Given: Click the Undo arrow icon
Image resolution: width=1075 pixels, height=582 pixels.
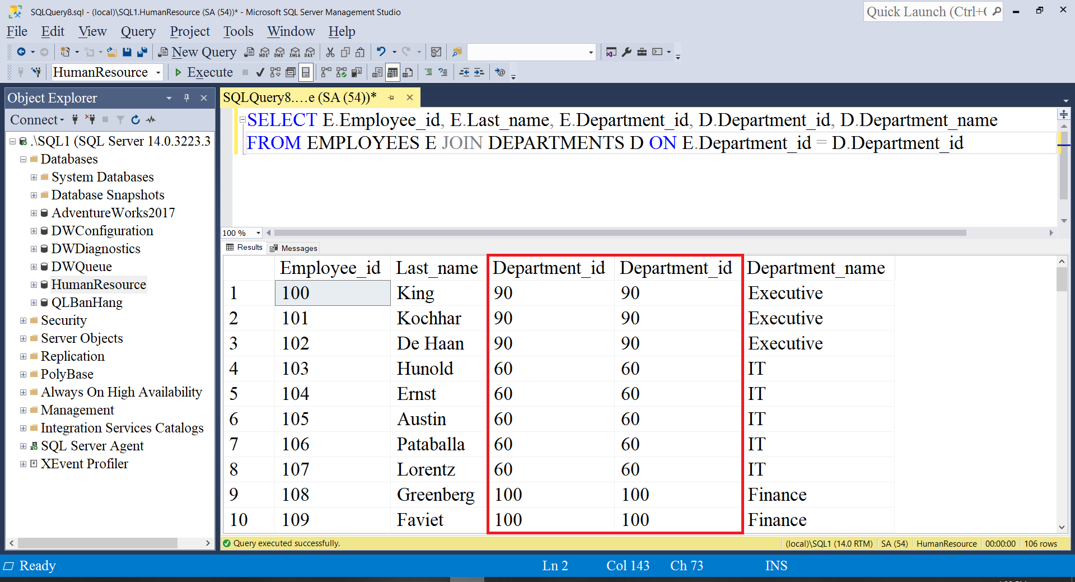Looking at the screenshot, I should tap(381, 52).
